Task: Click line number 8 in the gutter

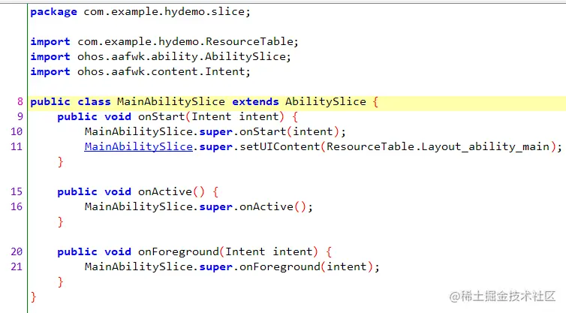Action: pos(20,102)
